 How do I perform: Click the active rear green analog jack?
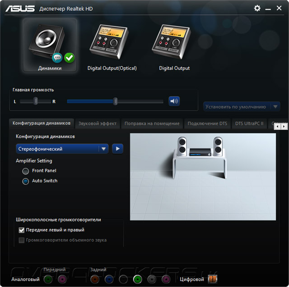(x=137, y=279)
